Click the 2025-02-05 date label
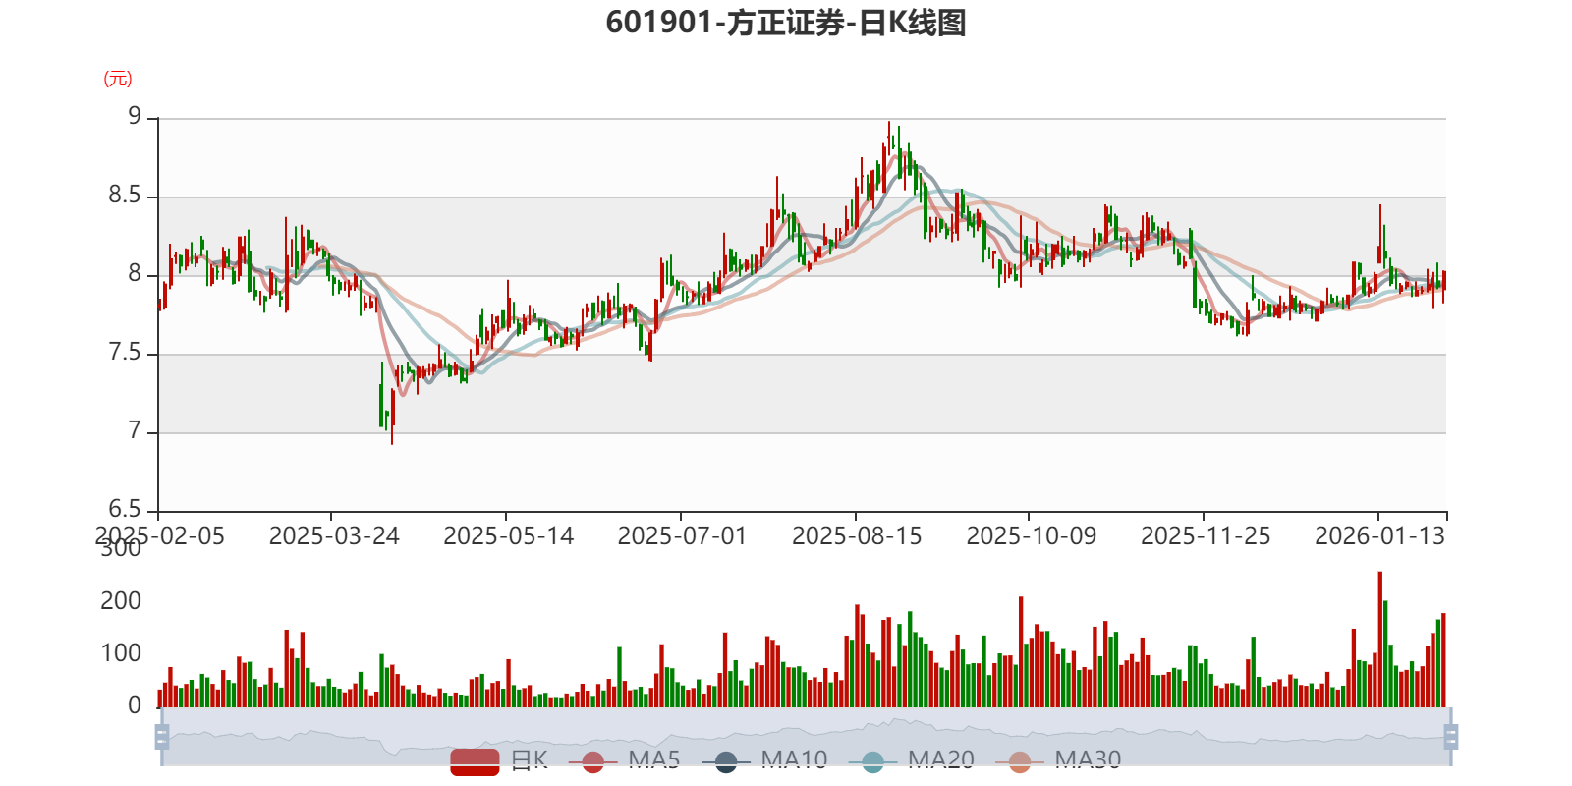 click(x=159, y=536)
